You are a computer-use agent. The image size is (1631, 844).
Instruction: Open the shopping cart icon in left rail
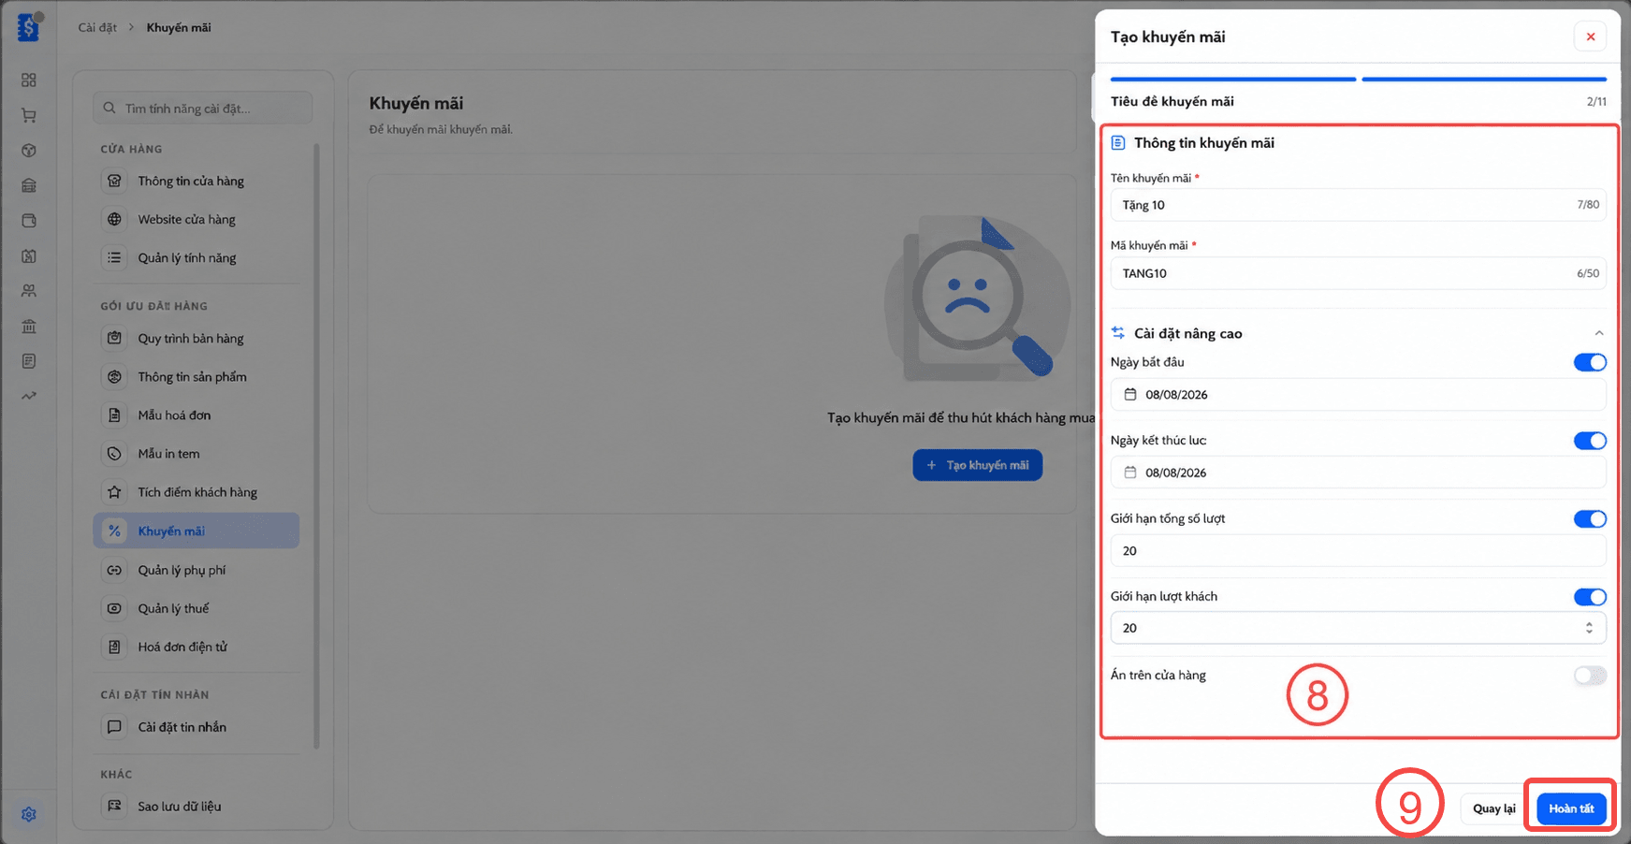click(29, 115)
